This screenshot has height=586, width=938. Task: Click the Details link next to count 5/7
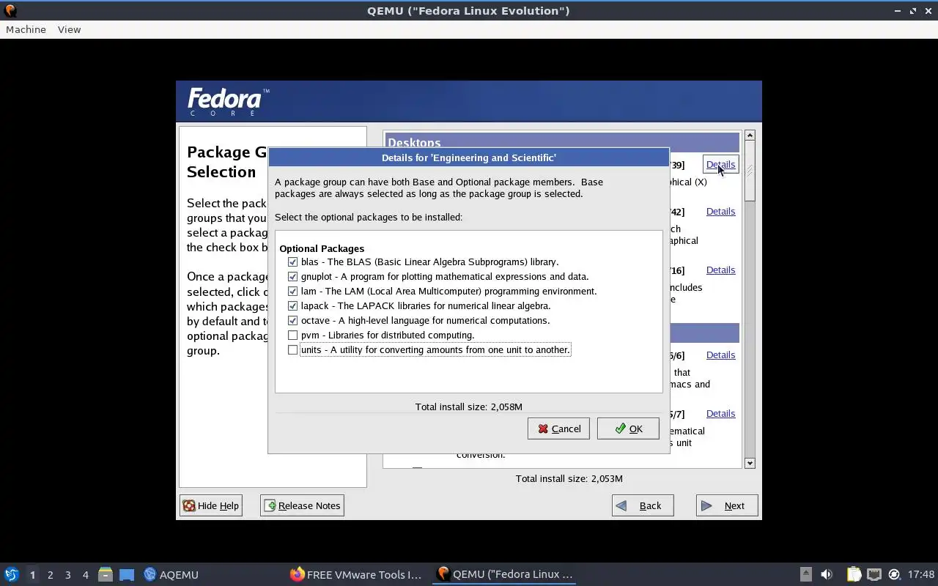coord(720,413)
